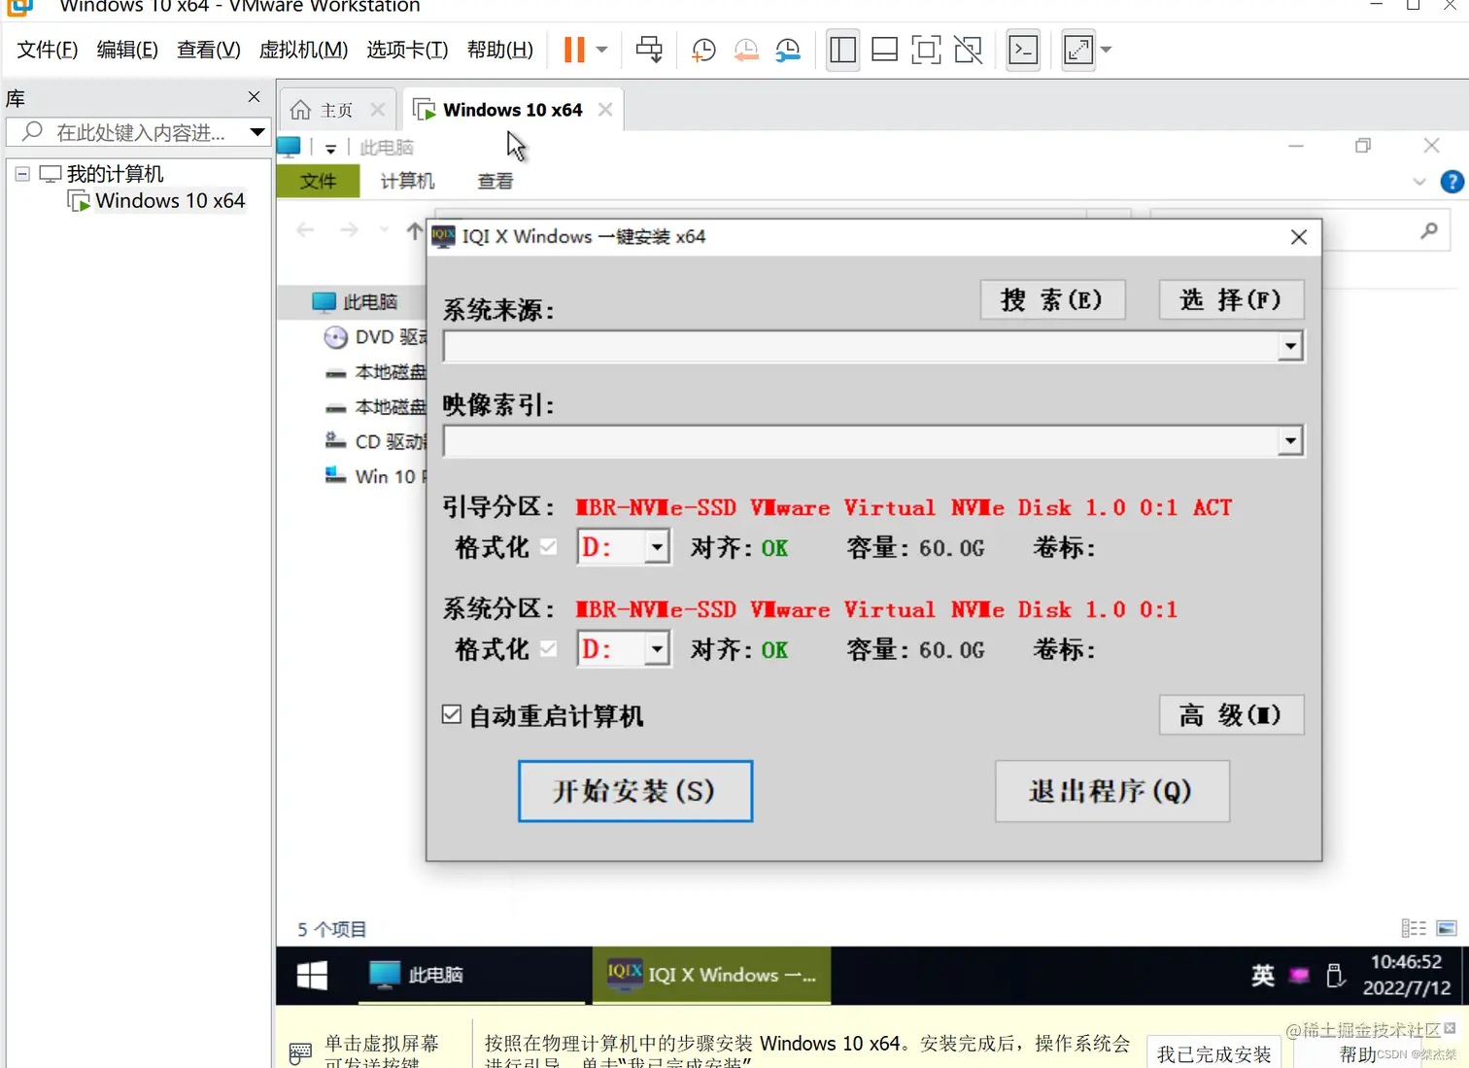1469x1068 pixels.
Task: Open the 计算机 ribbon tab in Explorer
Action: tap(407, 182)
